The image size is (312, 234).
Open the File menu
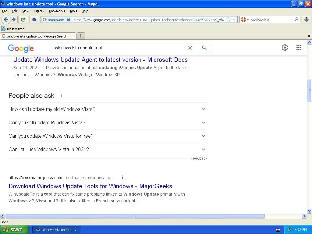point(5,11)
